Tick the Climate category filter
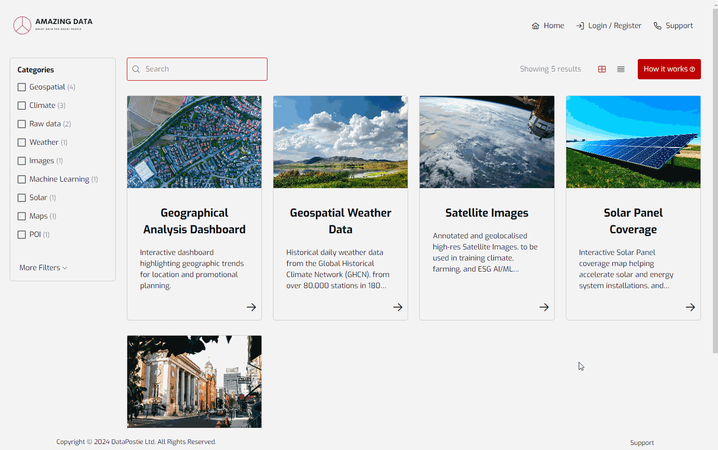 (22, 106)
